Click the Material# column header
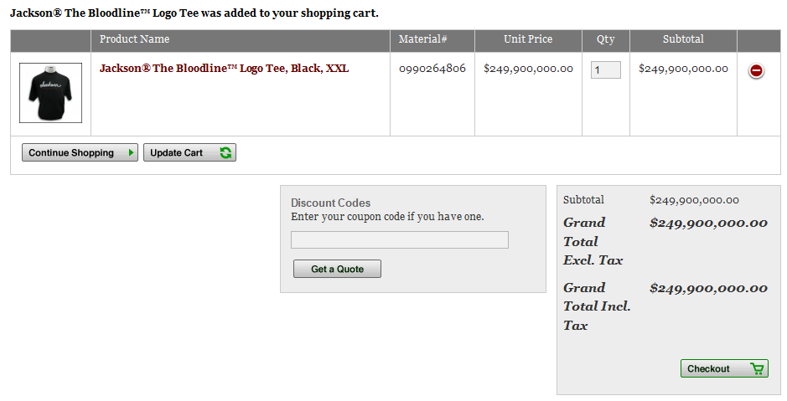The image size is (787, 401). pos(422,39)
